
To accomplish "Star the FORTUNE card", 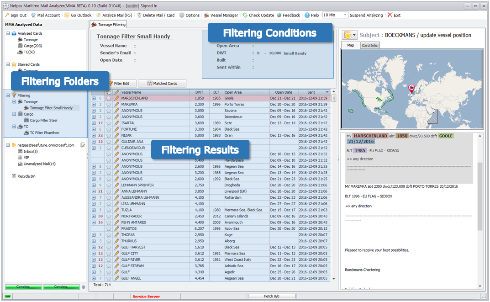I will click(108, 129).
